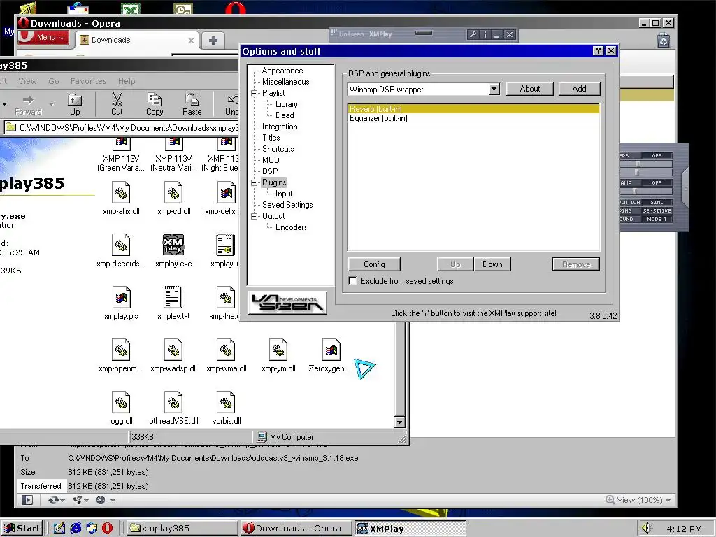The width and height of the screenshot is (716, 537).
Task: Click the XMPlay info 'i' icon
Action: pyautogui.click(x=485, y=34)
